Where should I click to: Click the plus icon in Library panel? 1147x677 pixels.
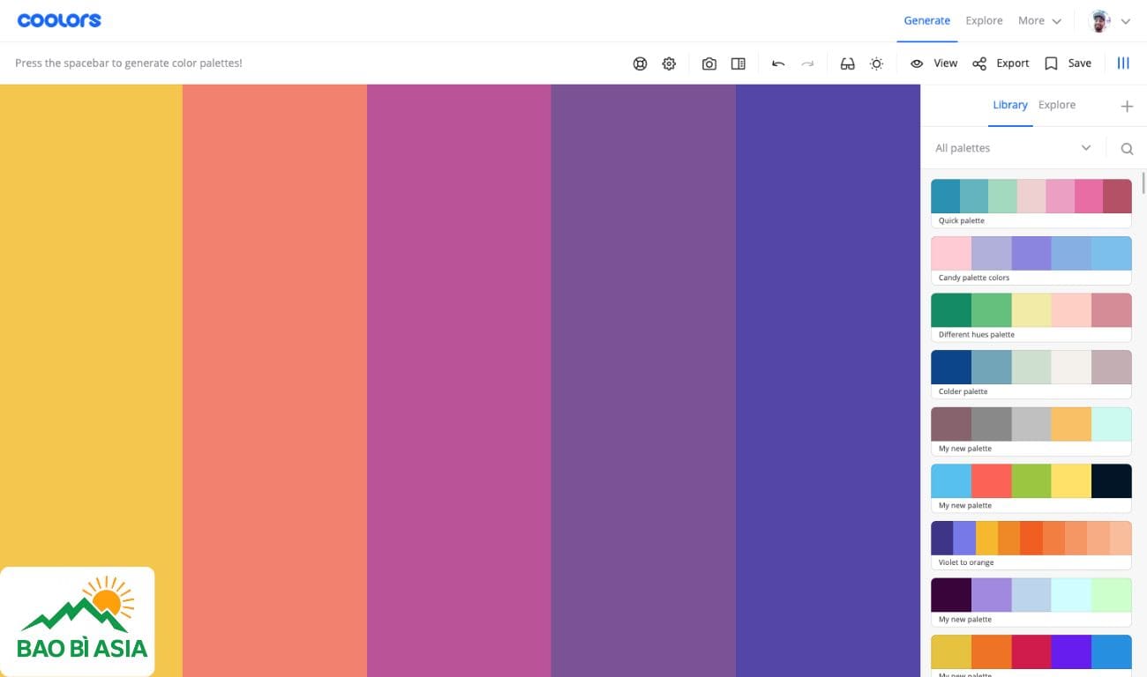pos(1127,107)
